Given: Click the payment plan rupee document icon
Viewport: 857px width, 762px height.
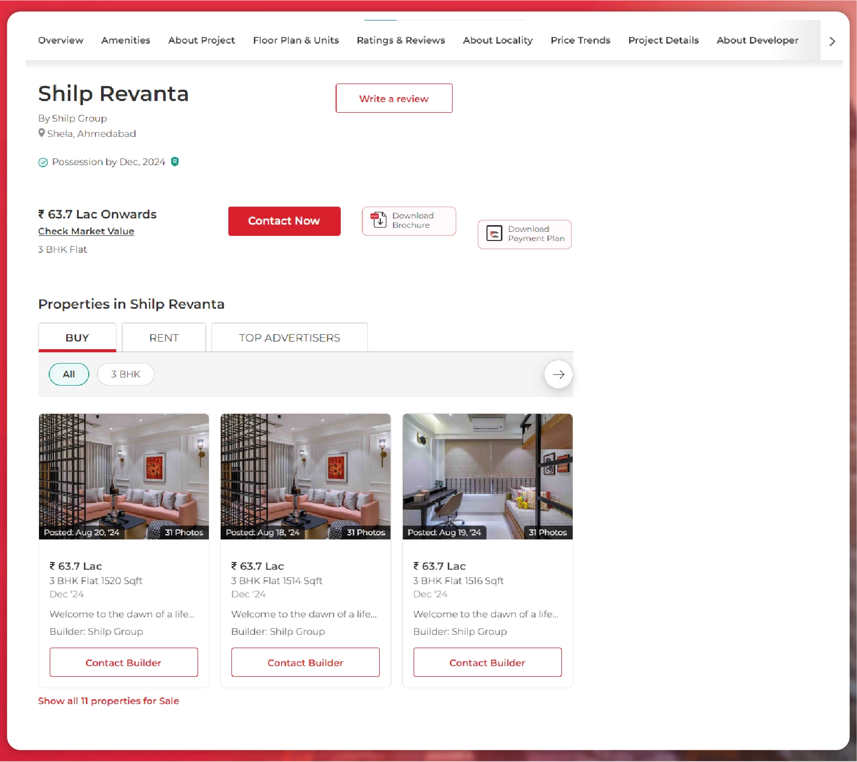Looking at the screenshot, I should (494, 233).
